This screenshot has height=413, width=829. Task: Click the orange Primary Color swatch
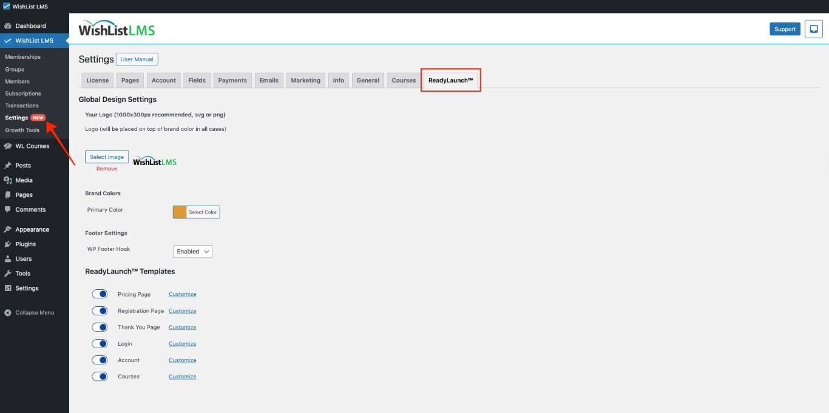(x=180, y=212)
